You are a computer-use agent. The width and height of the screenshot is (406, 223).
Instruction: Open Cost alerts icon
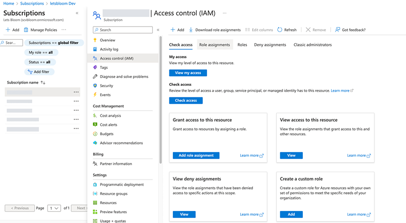[x=95, y=124]
